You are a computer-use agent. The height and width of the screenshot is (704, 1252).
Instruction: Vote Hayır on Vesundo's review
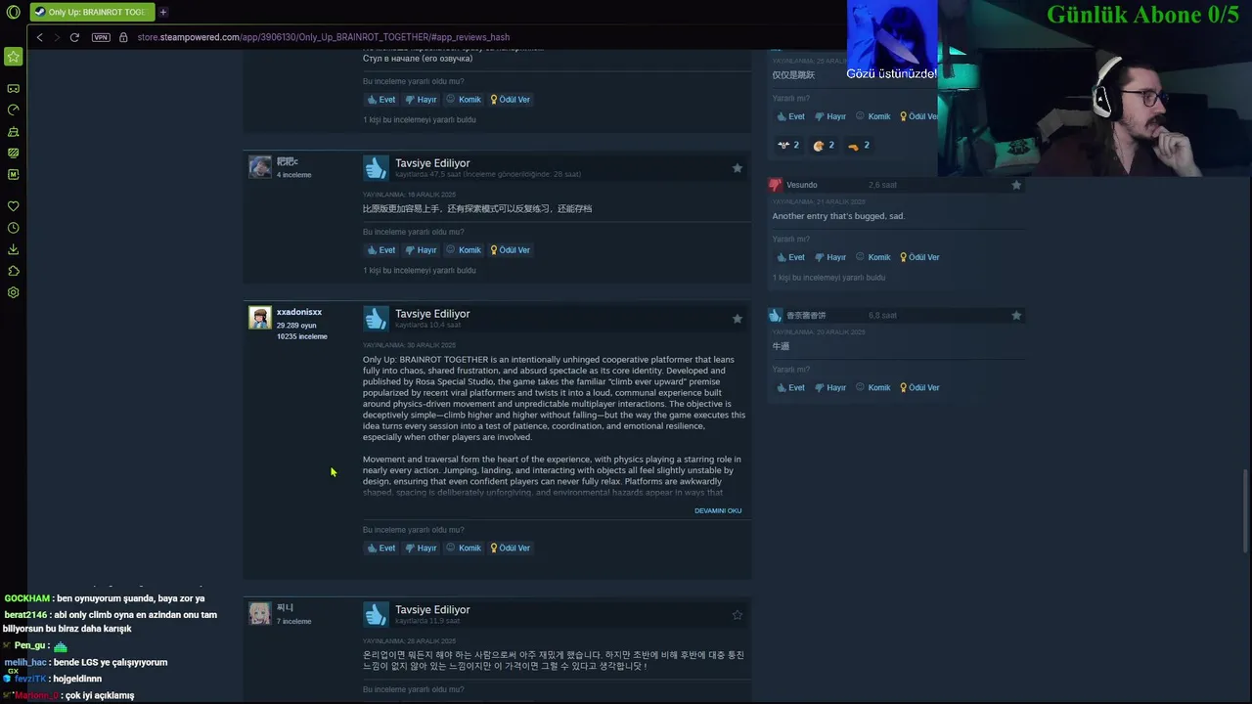click(x=830, y=258)
